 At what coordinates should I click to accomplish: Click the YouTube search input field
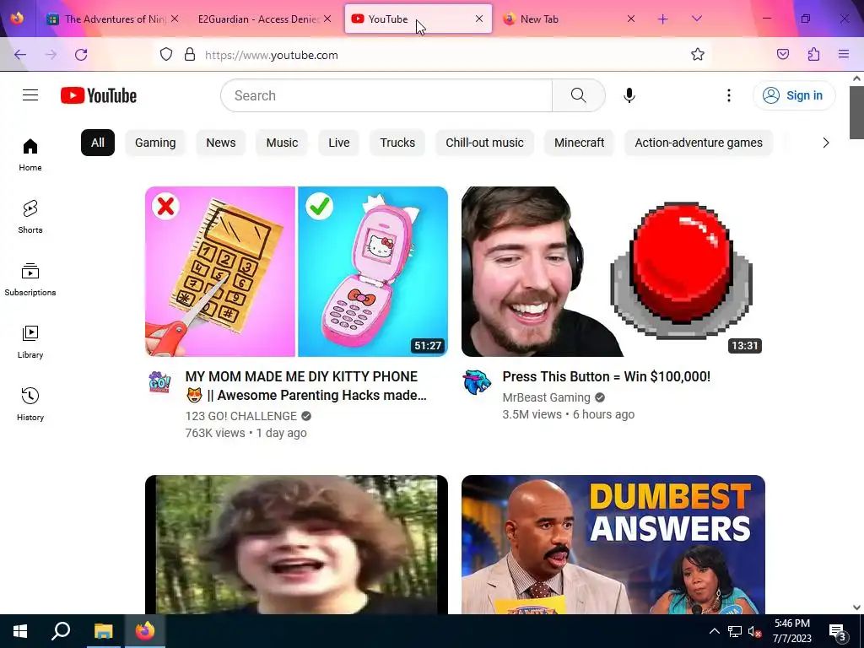coord(386,95)
